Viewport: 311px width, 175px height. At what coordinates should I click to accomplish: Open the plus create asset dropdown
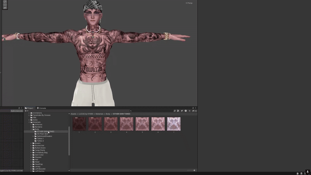coord(26,111)
